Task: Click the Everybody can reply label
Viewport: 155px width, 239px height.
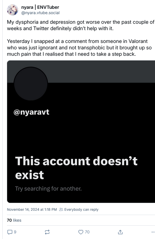Action: coord(81,209)
